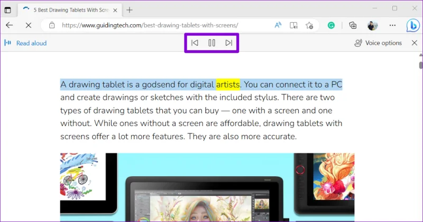Open a new tab with plus button
This screenshot has height=222, width=423.
click(x=130, y=10)
